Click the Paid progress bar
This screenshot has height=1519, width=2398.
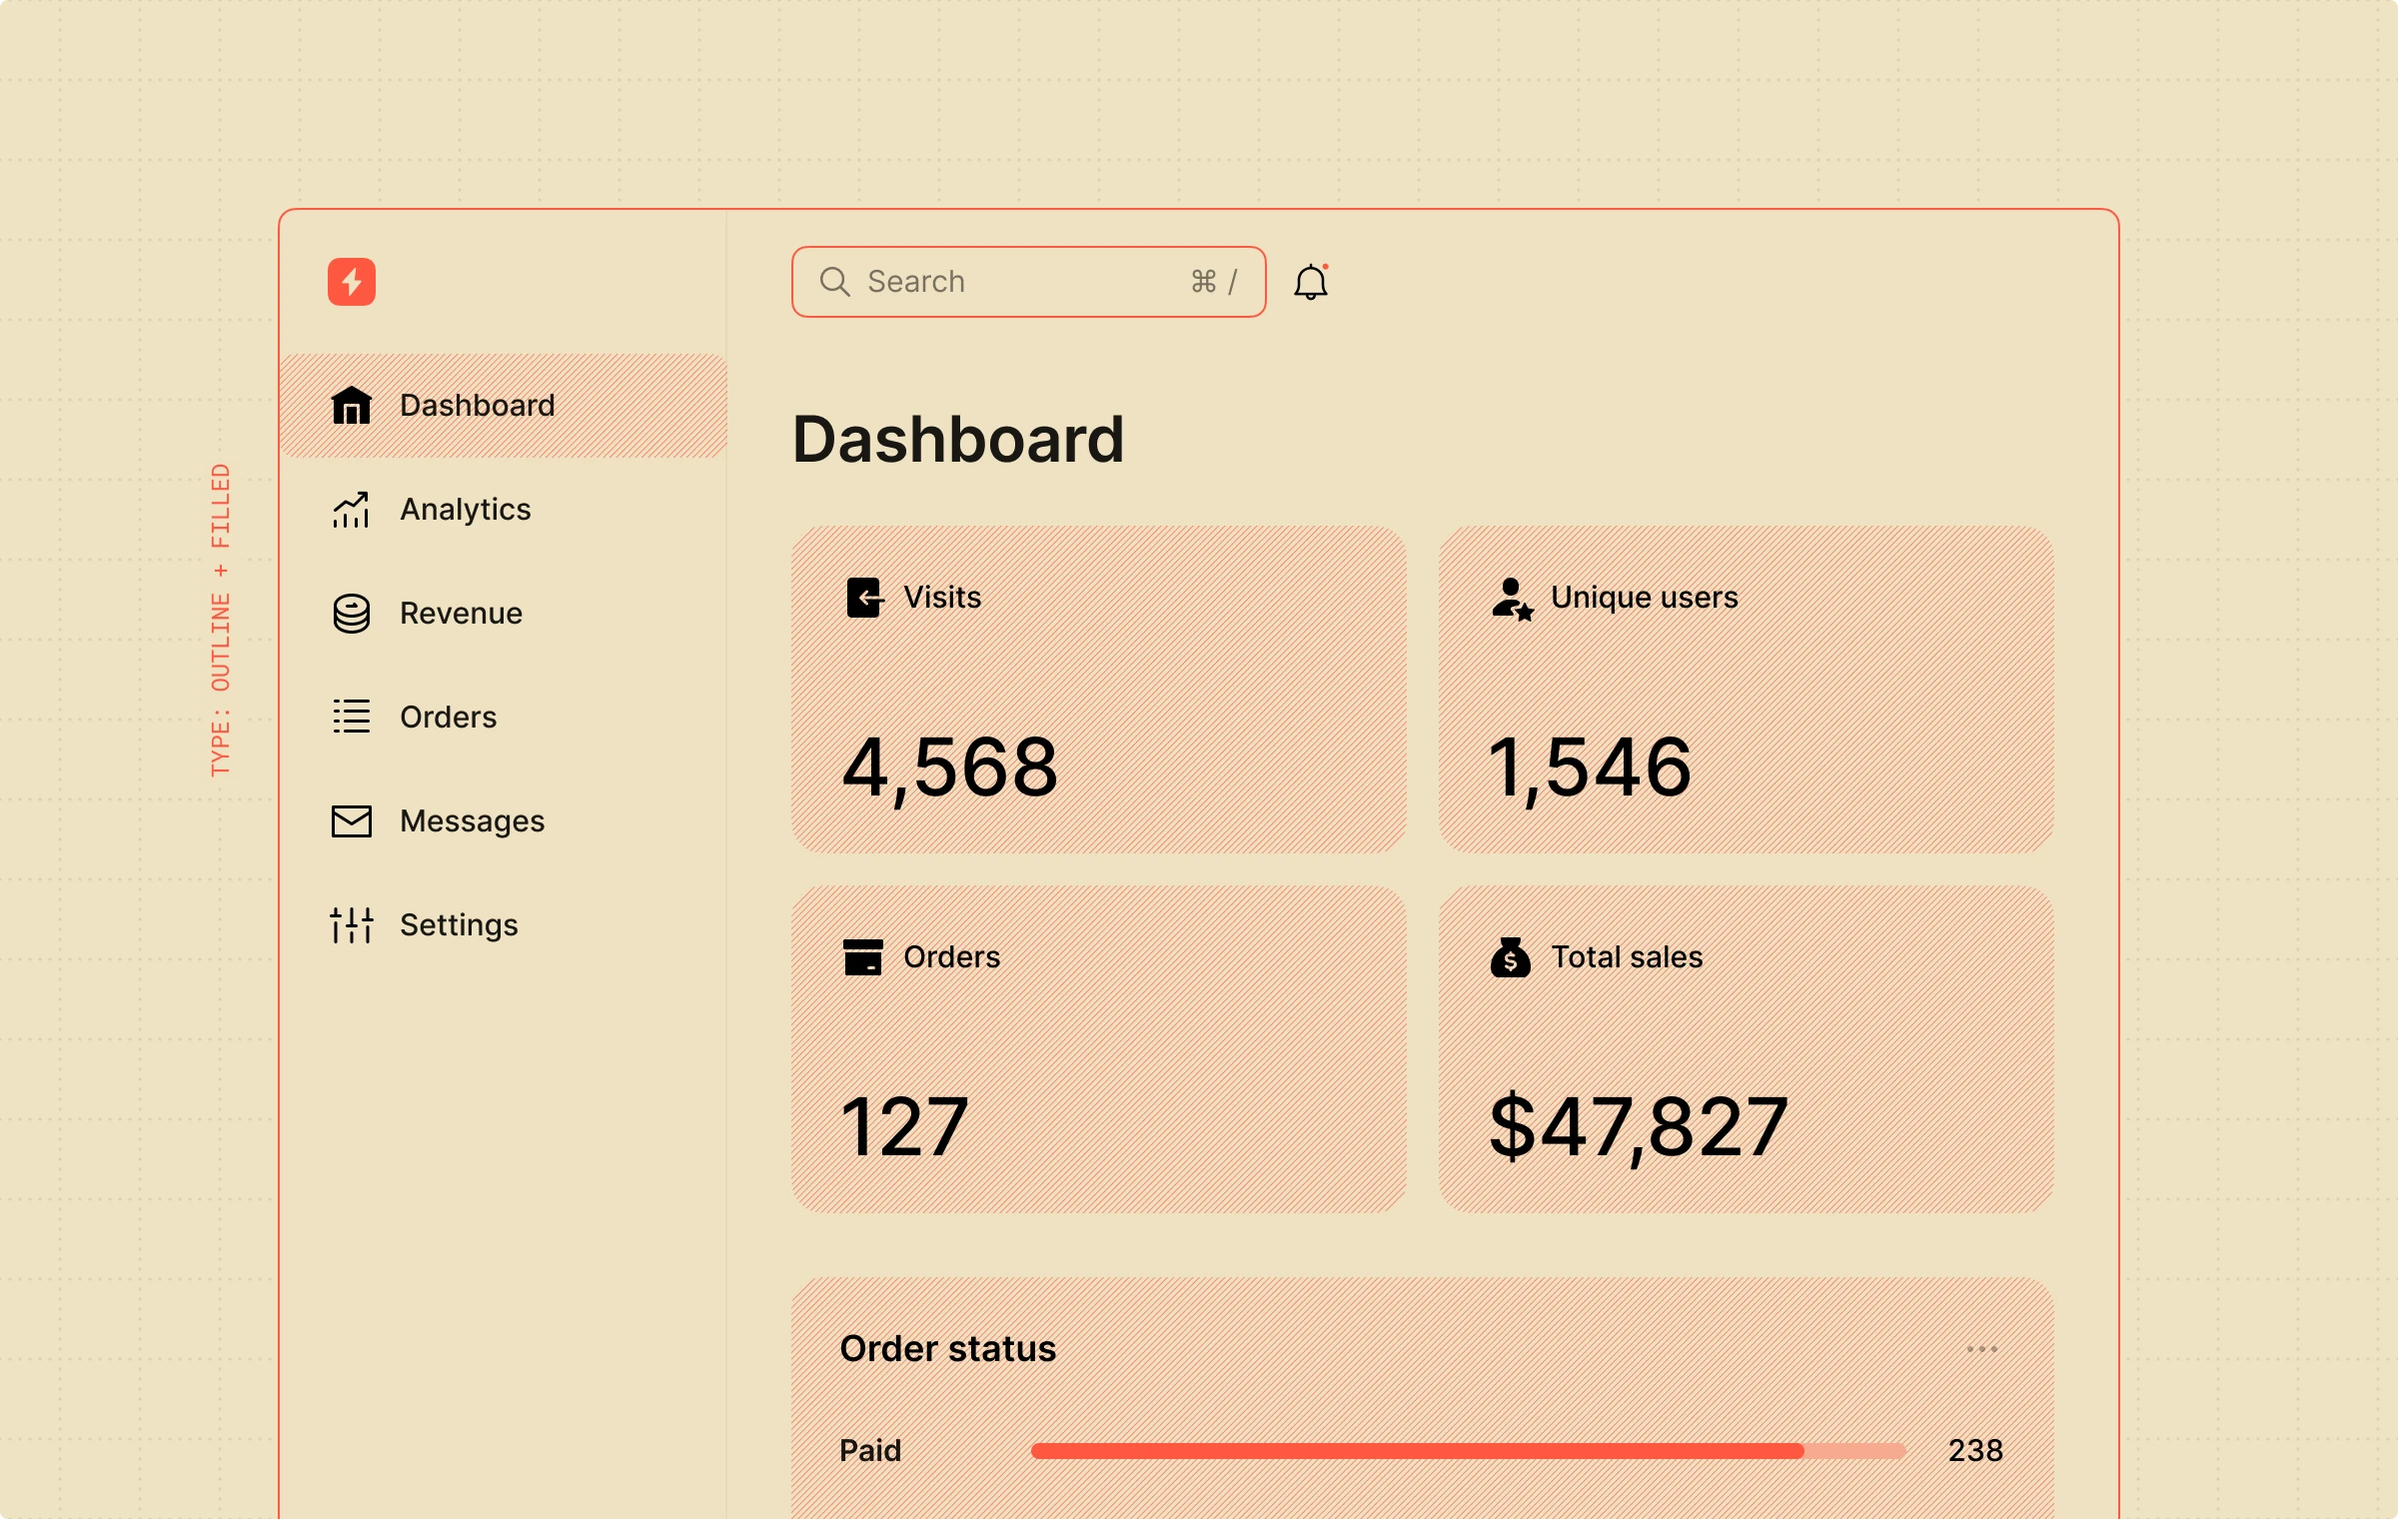coord(1468,1451)
